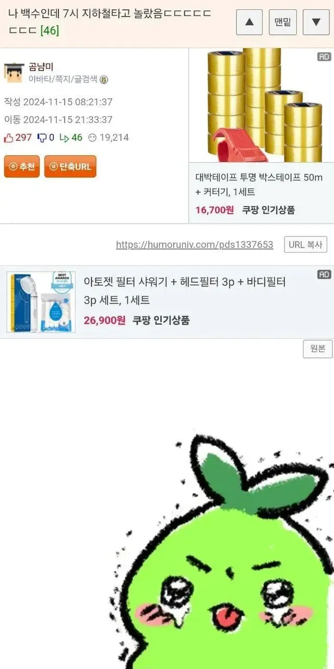The height and width of the screenshot is (669, 334).
Task: Click the blue thumbs-down count icon
Action: (42, 138)
